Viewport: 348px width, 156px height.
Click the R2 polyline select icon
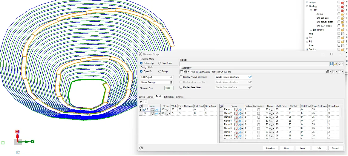point(152,114)
